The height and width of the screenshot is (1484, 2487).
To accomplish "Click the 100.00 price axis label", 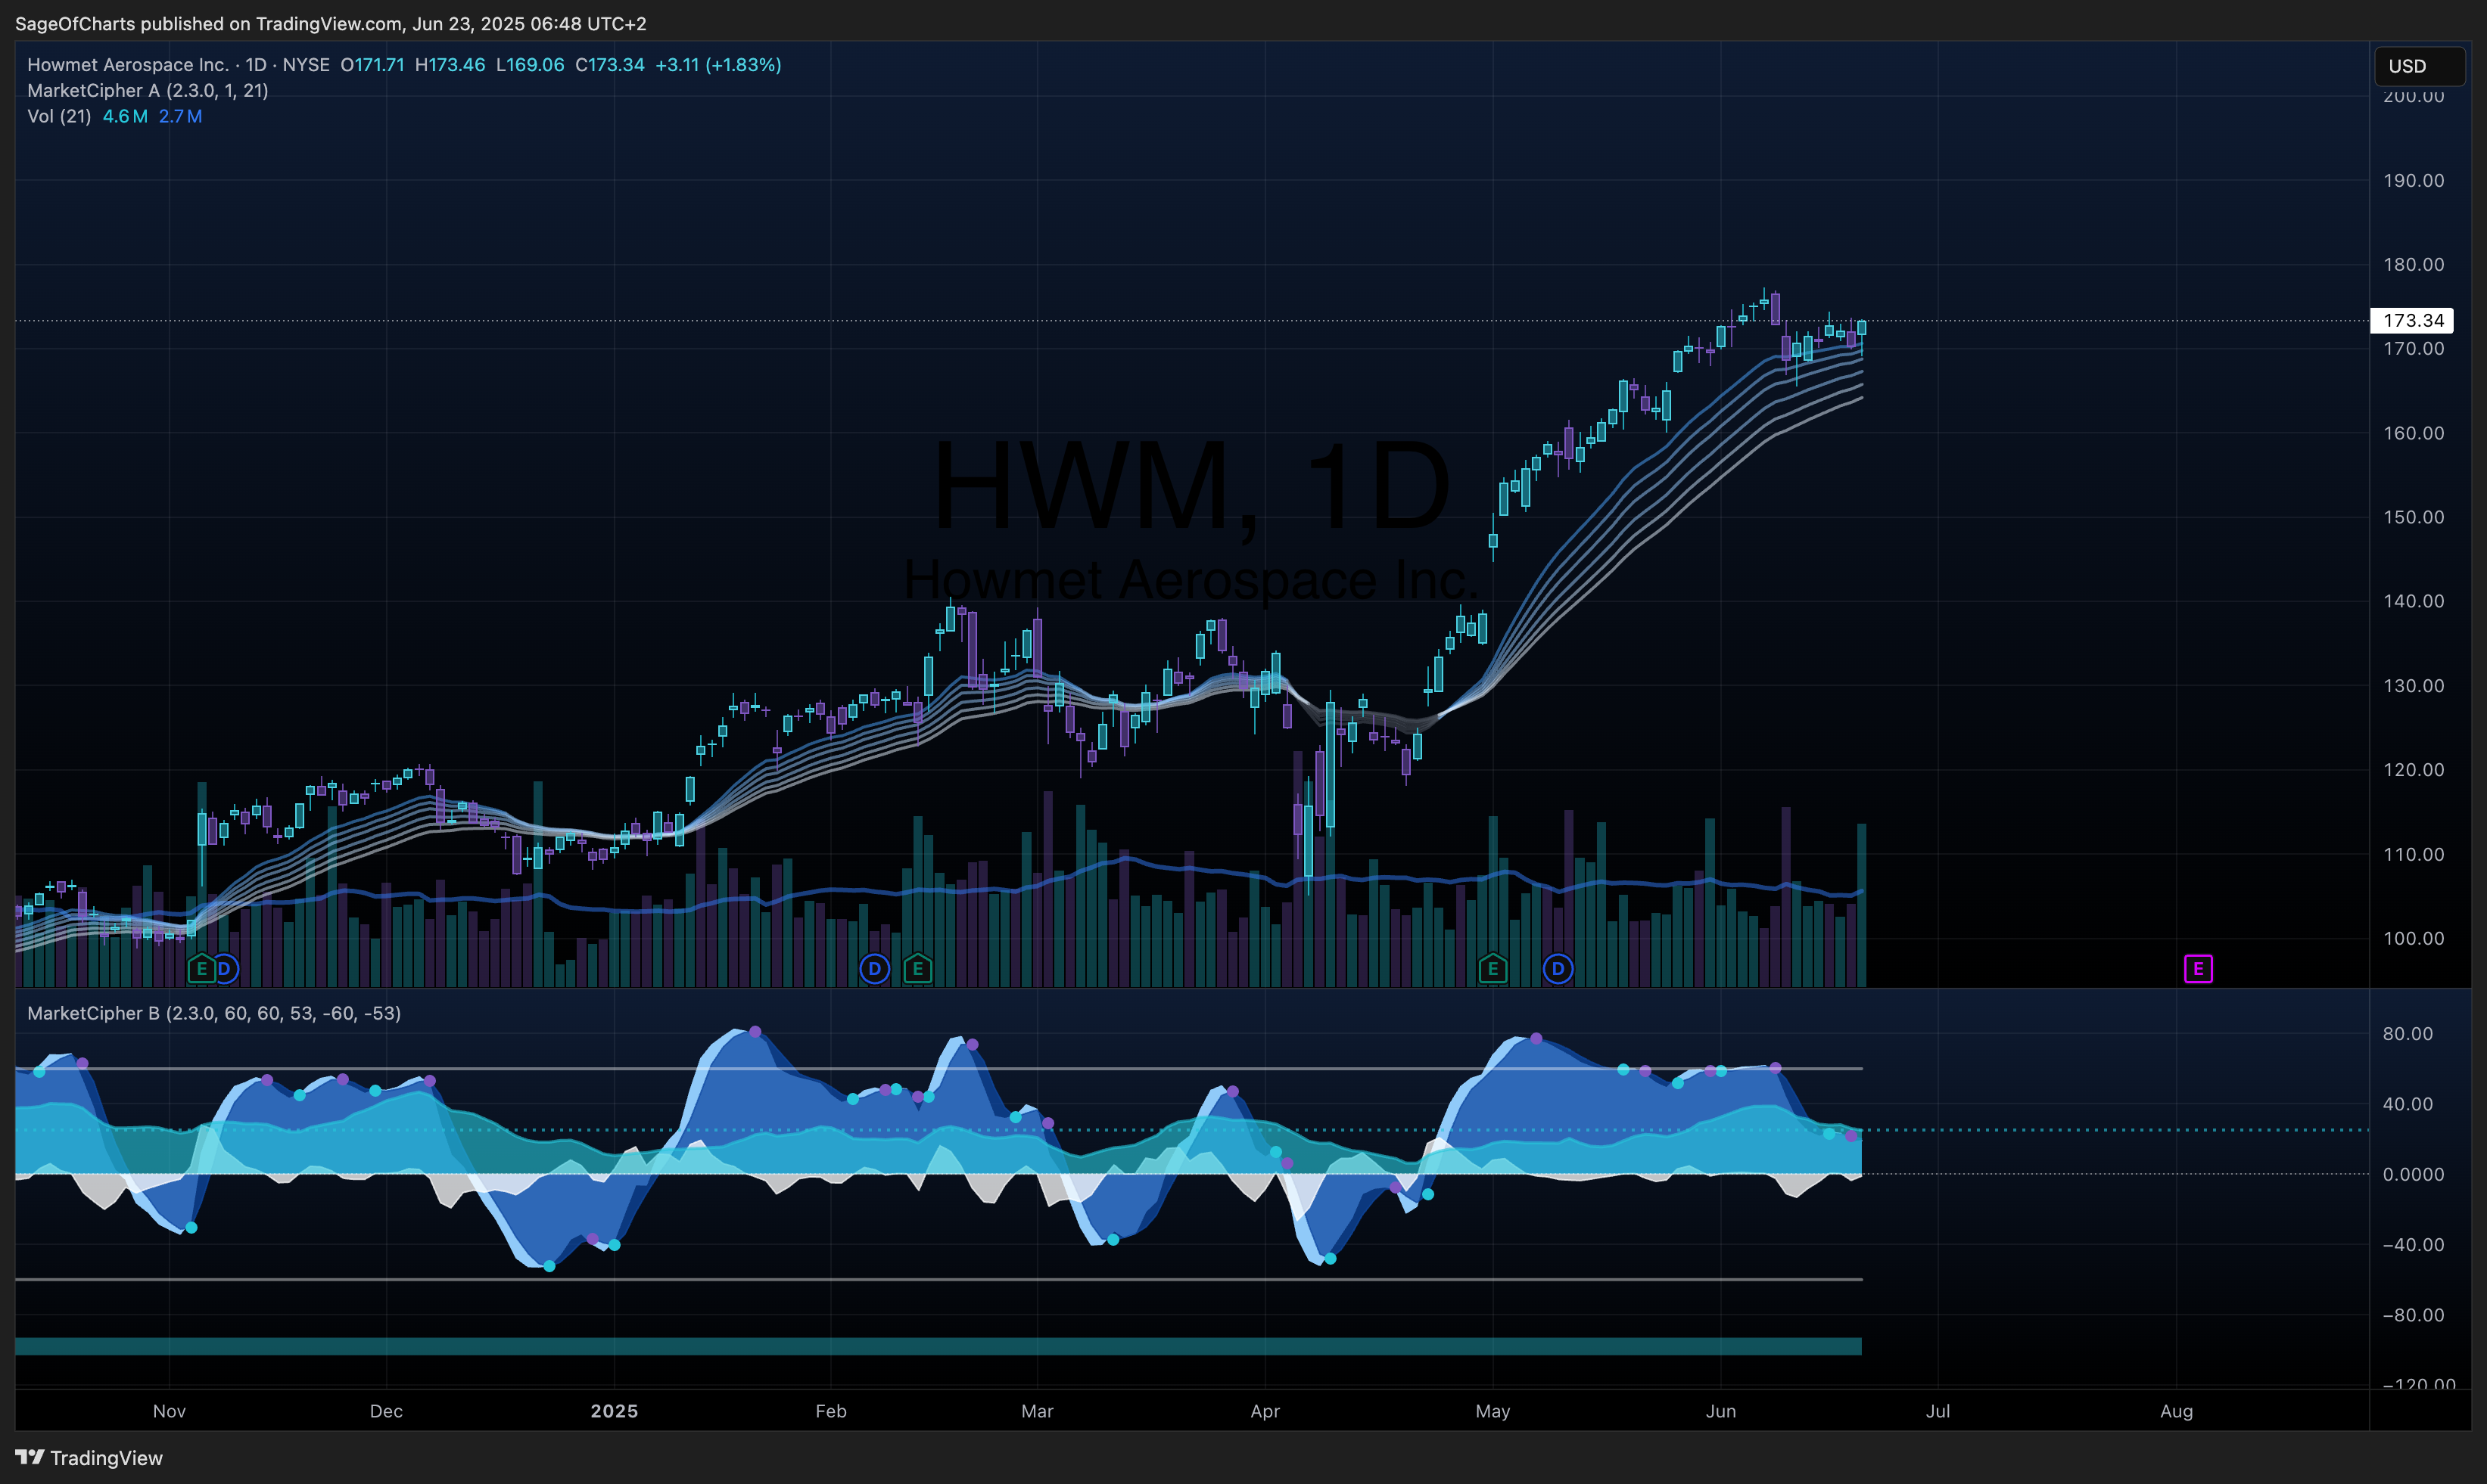I will coord(2413,939).
